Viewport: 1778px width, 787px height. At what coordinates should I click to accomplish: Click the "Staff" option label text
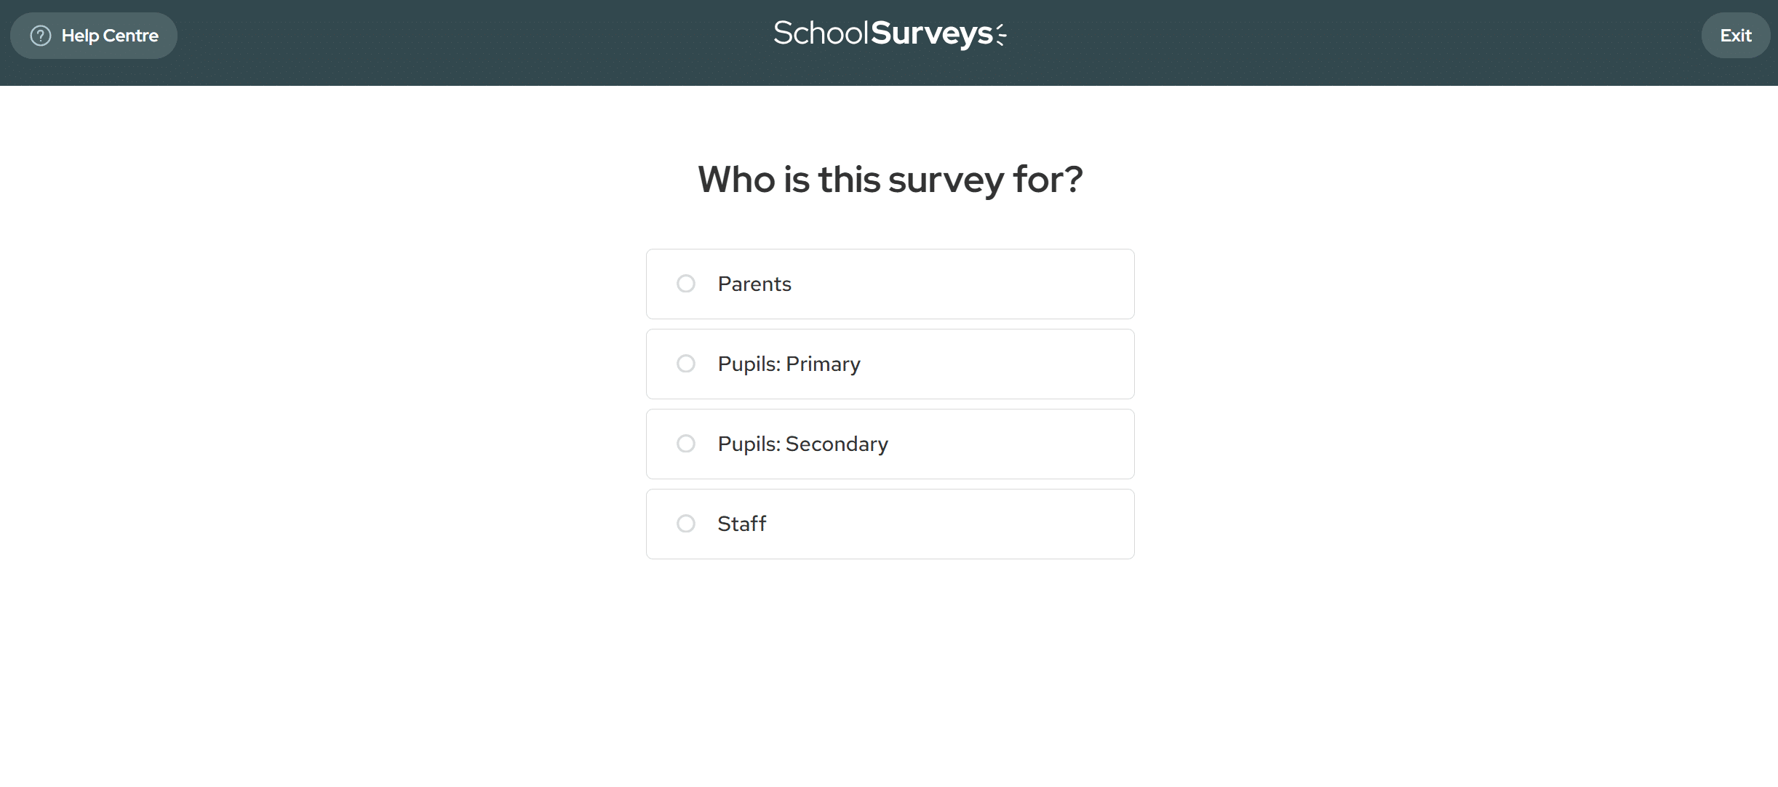click(x=741, y=524)
